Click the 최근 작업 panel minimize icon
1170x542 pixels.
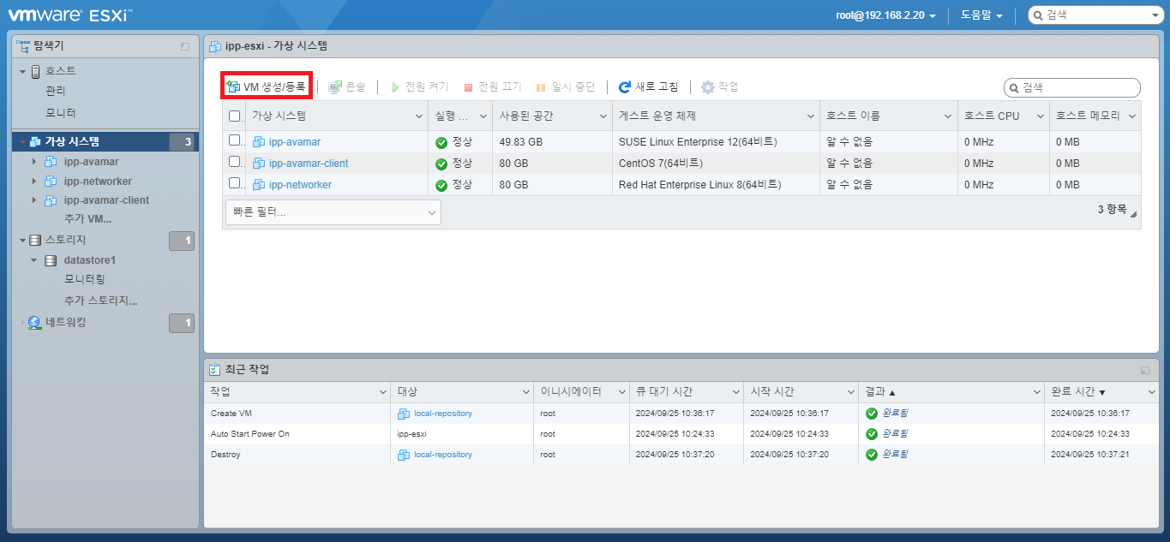pyautogui.click(x=1145, y=370)
